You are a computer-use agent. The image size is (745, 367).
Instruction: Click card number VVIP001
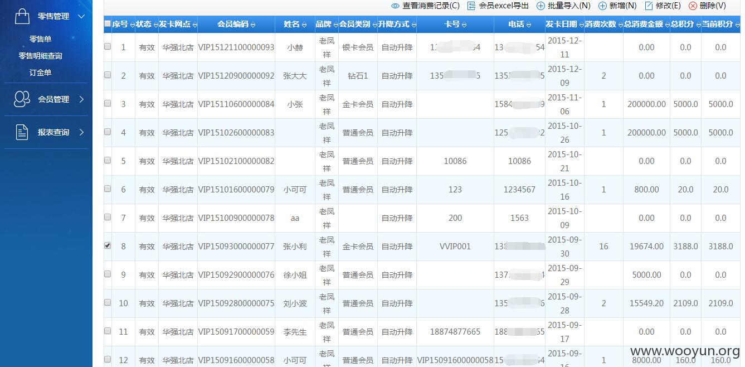pyautogui.click(x=455, y=247)
